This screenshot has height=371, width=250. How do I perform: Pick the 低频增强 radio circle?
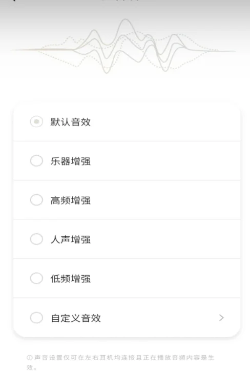tap(36, 278)
